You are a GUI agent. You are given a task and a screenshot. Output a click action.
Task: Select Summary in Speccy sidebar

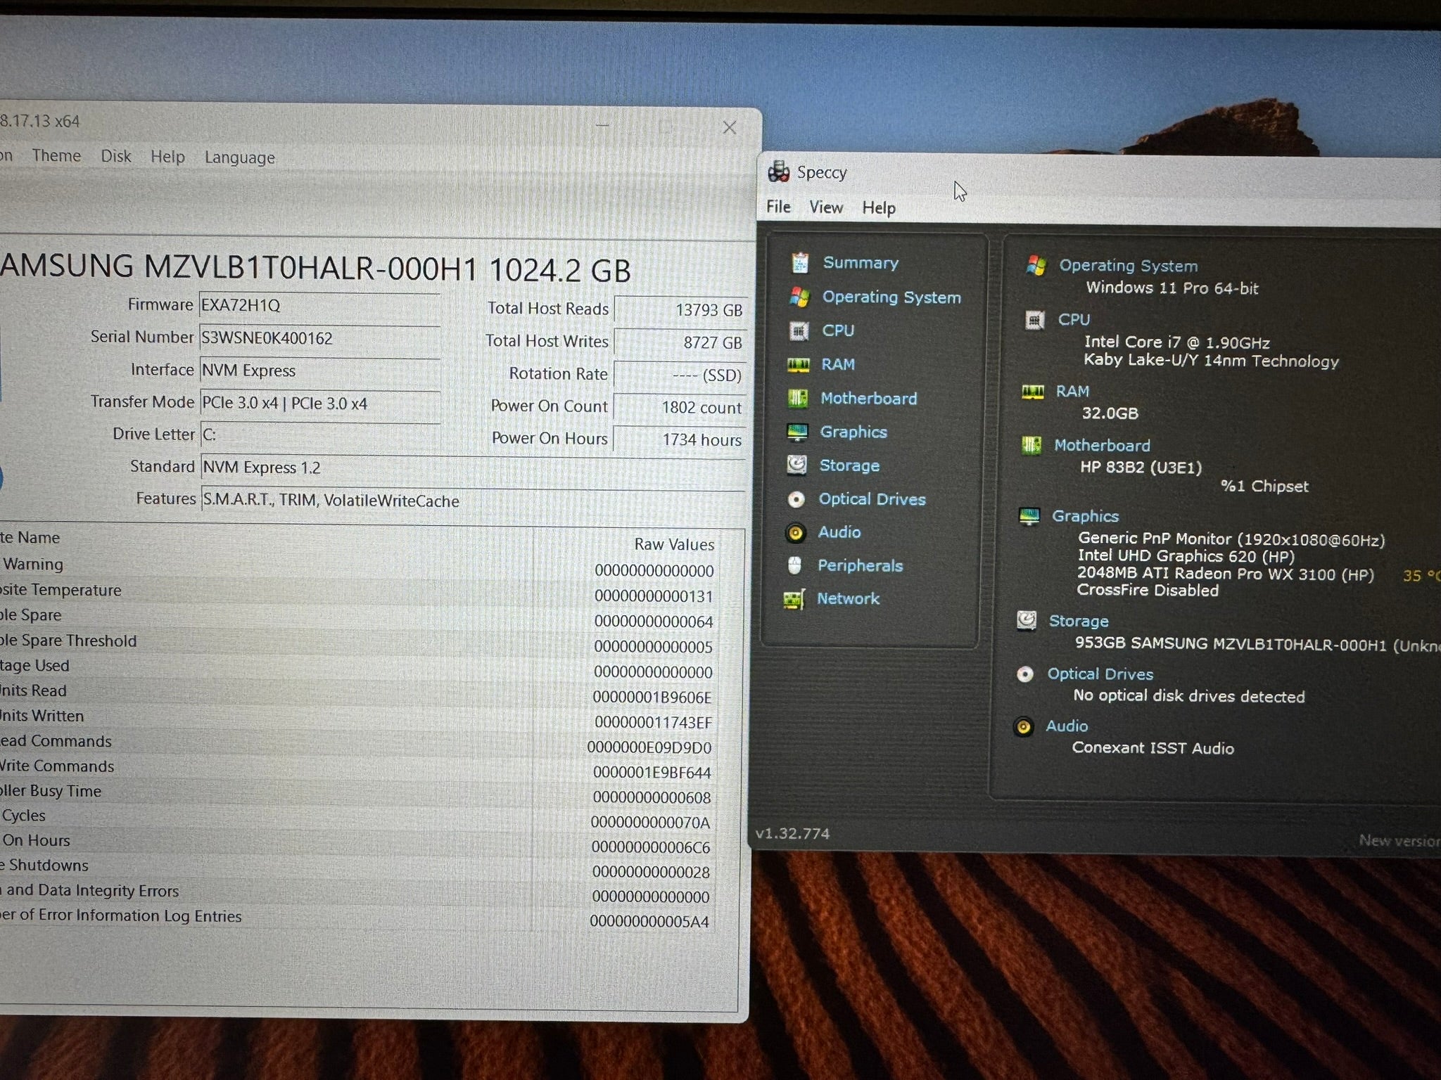coord(861,263)
